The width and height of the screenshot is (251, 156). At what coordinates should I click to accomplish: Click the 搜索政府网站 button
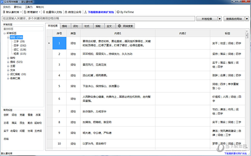coord(234,19)
